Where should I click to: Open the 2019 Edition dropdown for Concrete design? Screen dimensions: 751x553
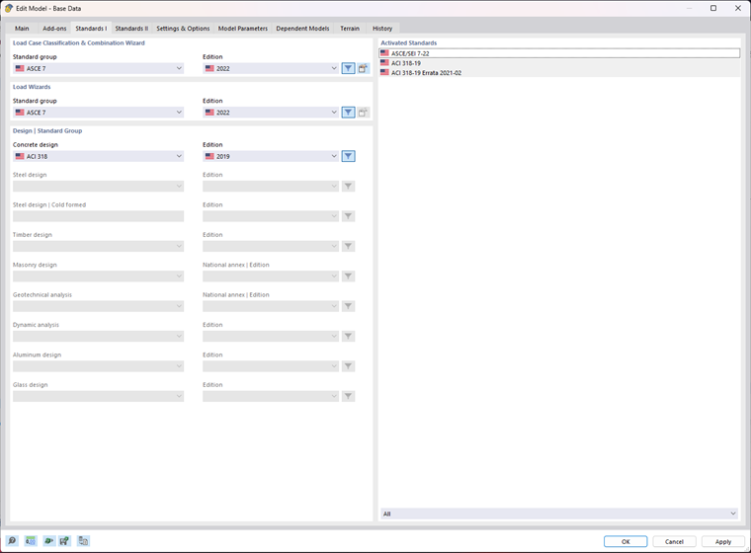click(271, 156)
